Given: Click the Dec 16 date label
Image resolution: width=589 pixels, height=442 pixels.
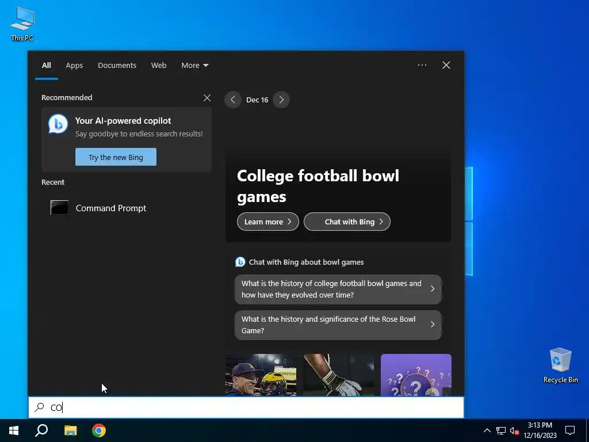Looking at the screenshot, I should click(x=257, y=100).
